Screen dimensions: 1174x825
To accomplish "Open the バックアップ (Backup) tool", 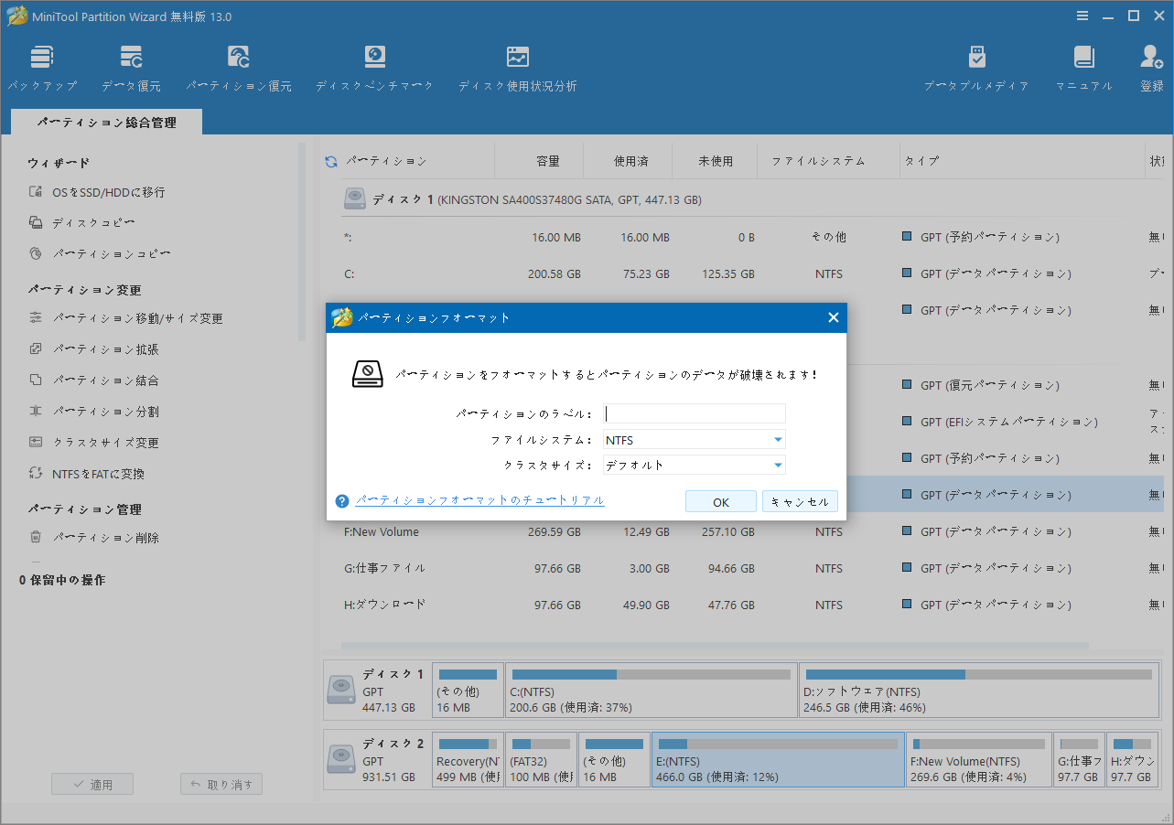I will 42,66.
